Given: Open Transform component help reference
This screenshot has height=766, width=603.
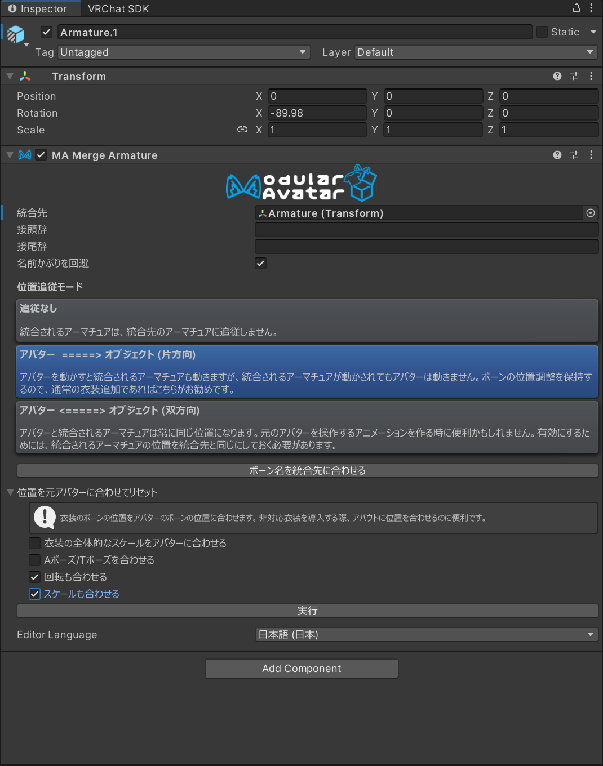Looking at the screenshot, I should coord(557,76).
